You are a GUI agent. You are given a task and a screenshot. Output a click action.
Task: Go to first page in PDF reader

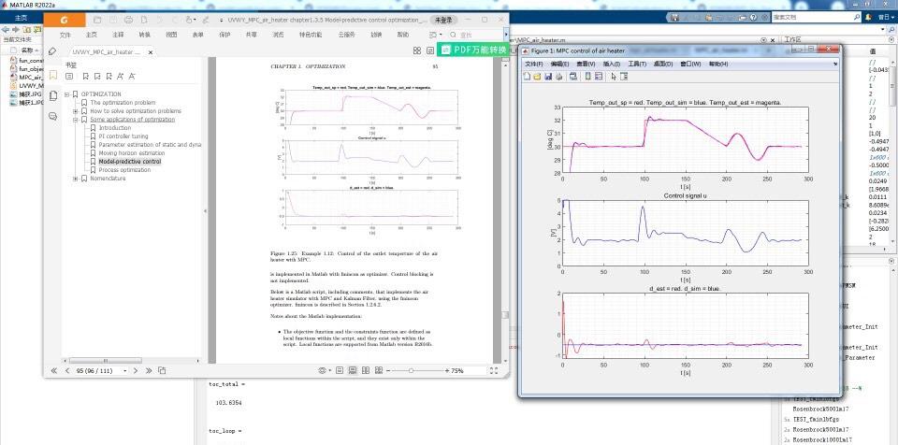click(x=54, y=370)
